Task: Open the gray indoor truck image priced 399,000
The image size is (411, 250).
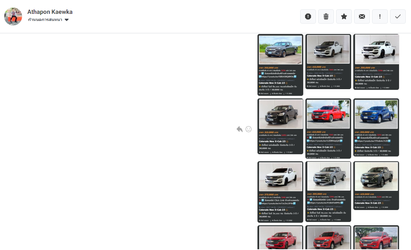Action: [x=328, y=192]
